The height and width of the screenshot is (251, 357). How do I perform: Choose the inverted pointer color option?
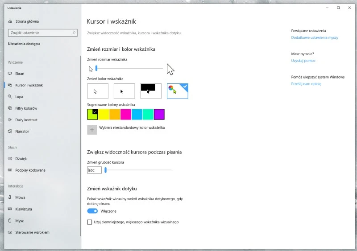tap(151, 91)
